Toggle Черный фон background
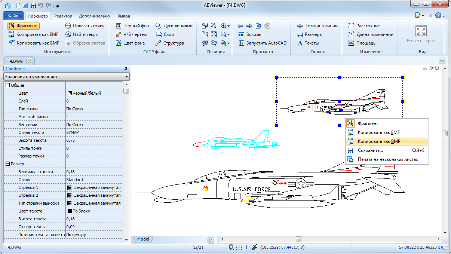The height and width of the screenshot is (254, 451). [x=132, y=26]
